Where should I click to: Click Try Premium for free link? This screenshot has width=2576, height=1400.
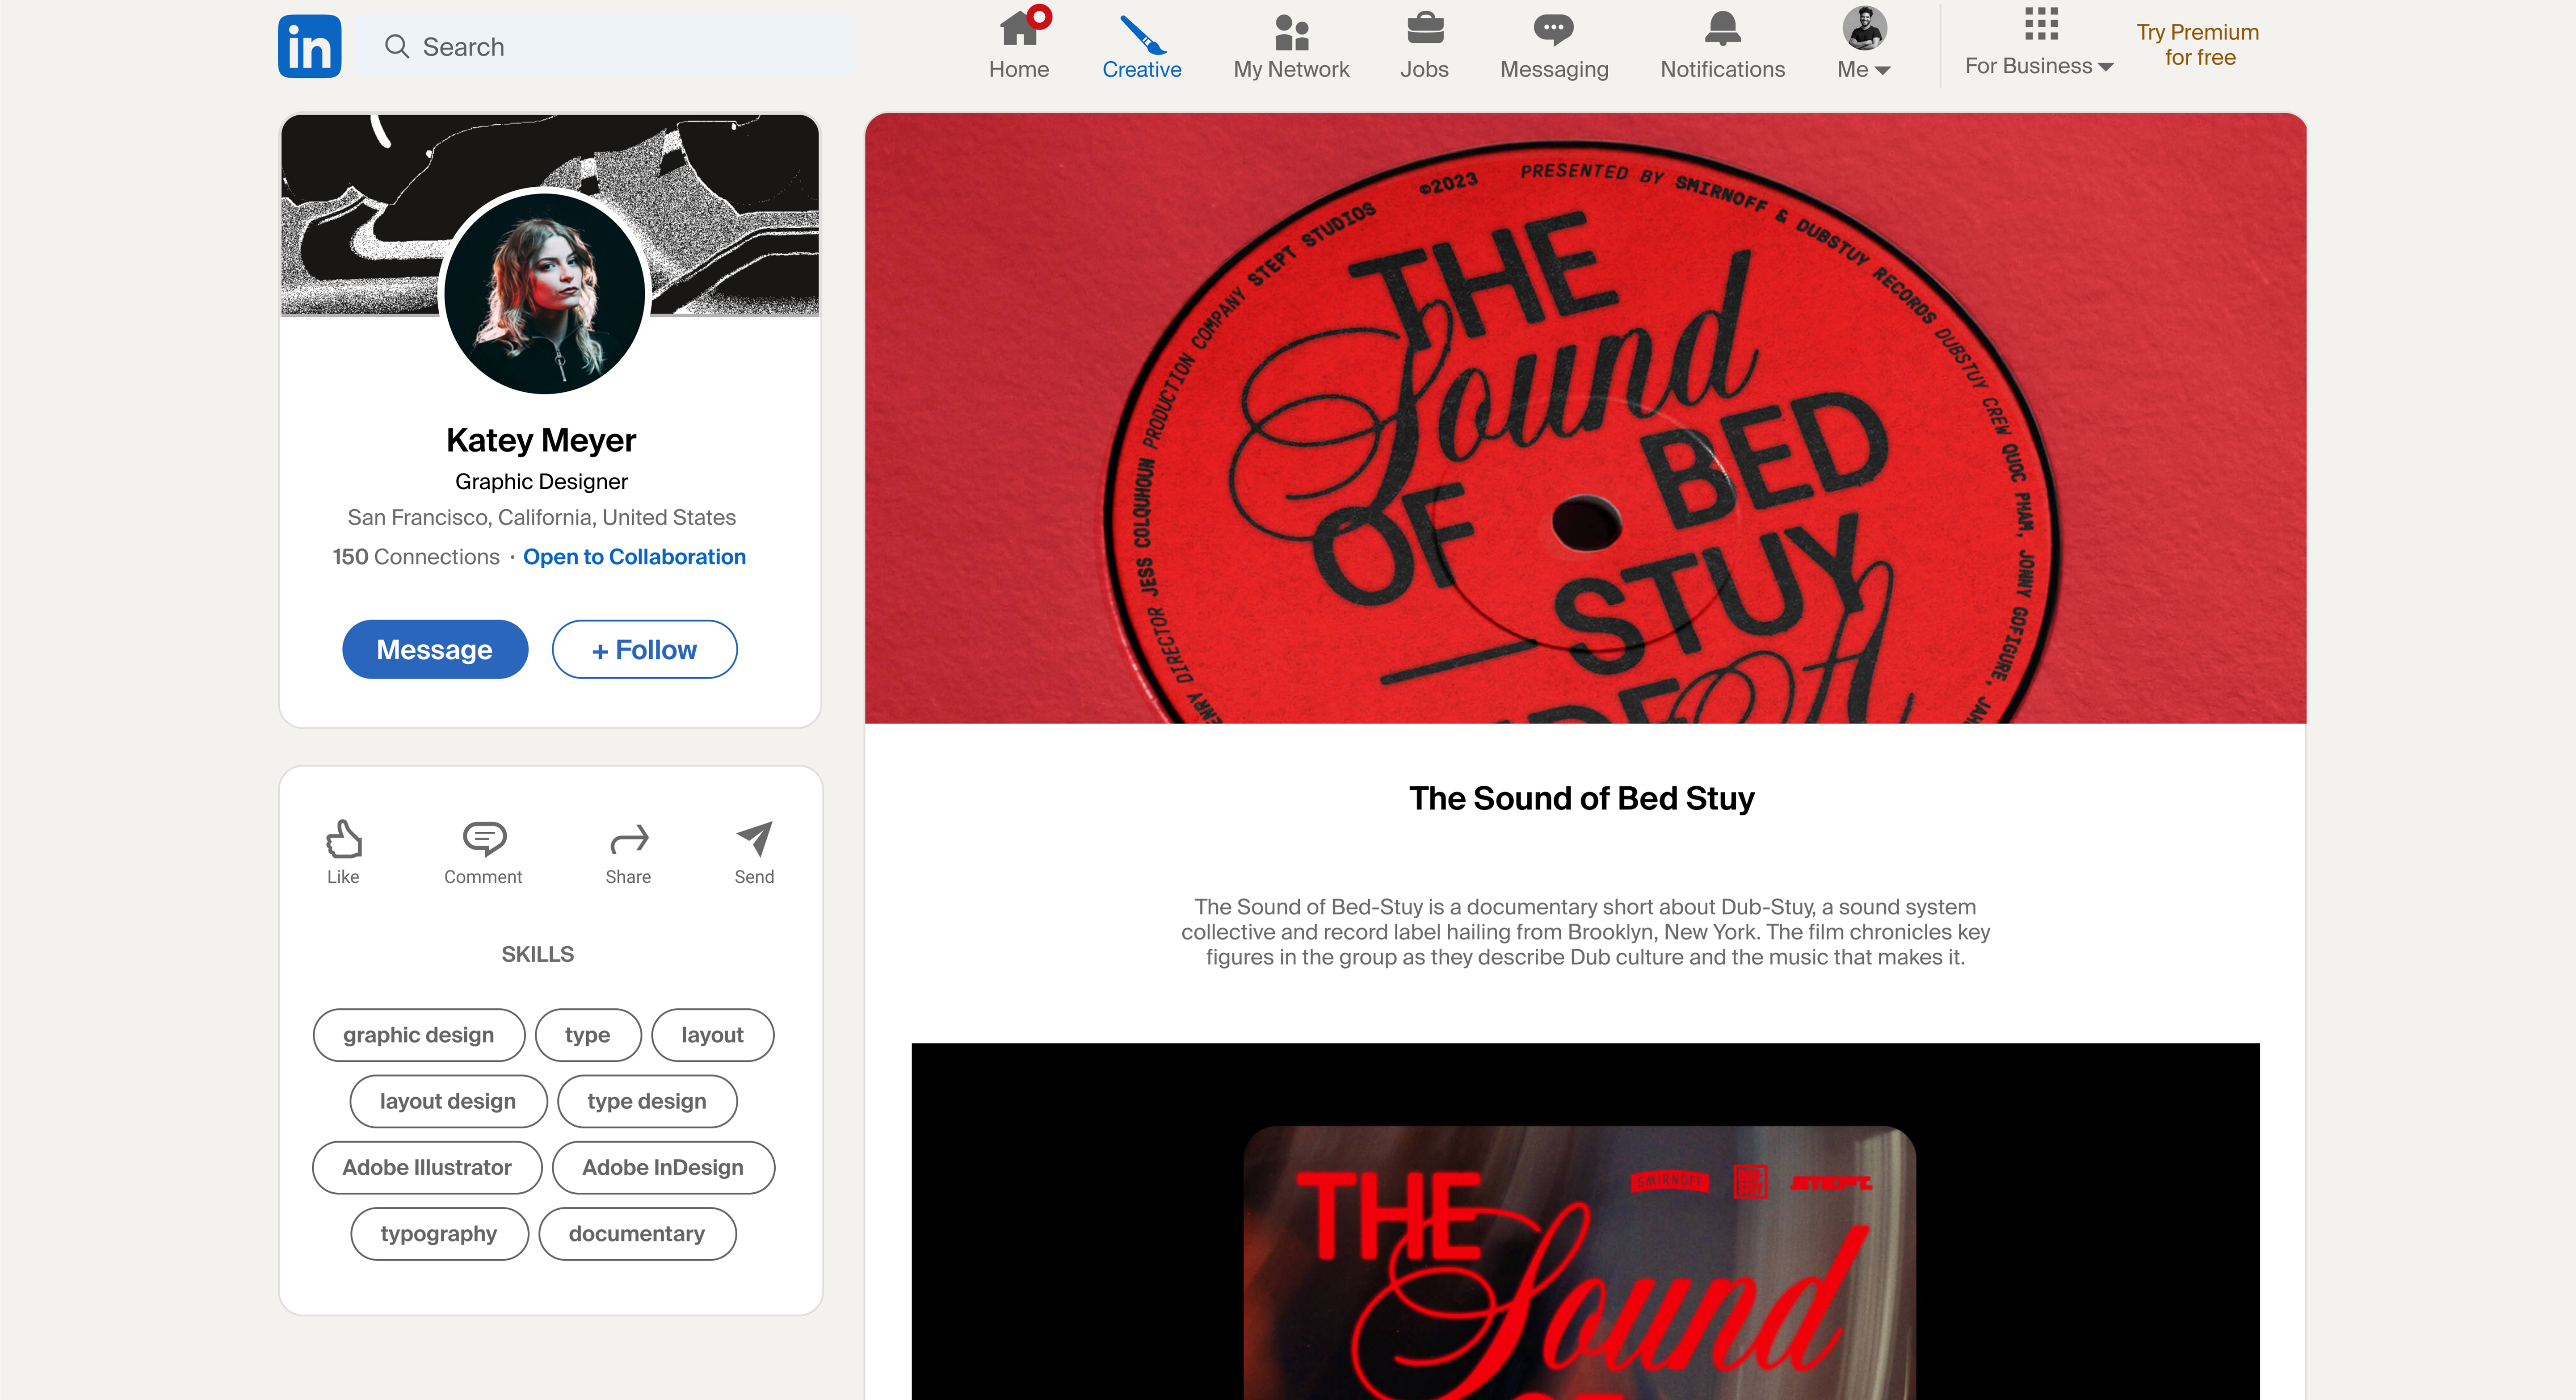[x=2198, y=45]
